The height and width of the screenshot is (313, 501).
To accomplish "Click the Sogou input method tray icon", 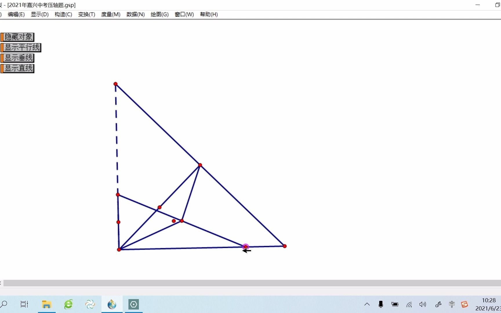I will pyautogui.click(x=464, y=304).
